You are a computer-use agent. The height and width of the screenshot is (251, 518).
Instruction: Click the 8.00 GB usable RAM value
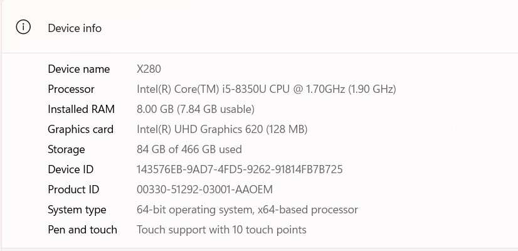[196, 109]
